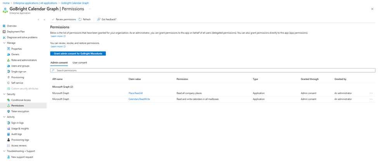Click the Overview icon in sidebar
The image size is (378, 162).
pos(4,26)
